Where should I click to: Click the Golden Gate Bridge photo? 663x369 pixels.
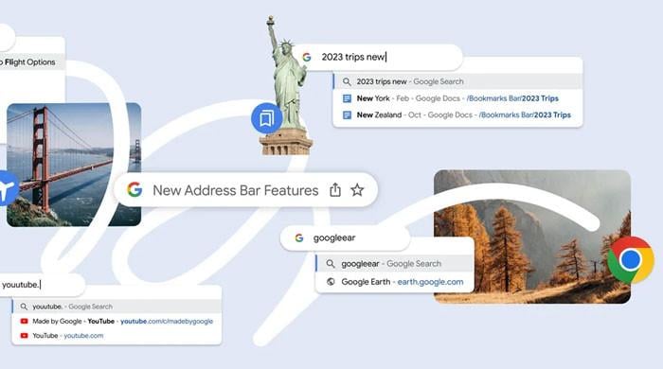(74, 165)
